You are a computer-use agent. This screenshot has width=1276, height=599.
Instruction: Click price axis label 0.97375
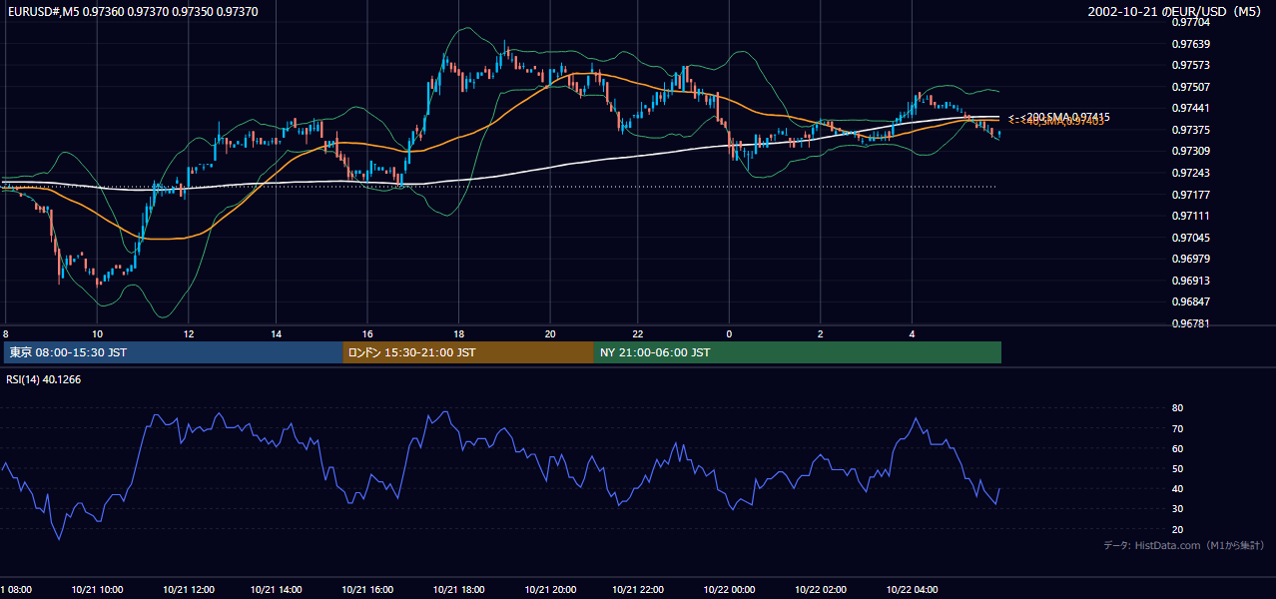[x=1190, y=130]
